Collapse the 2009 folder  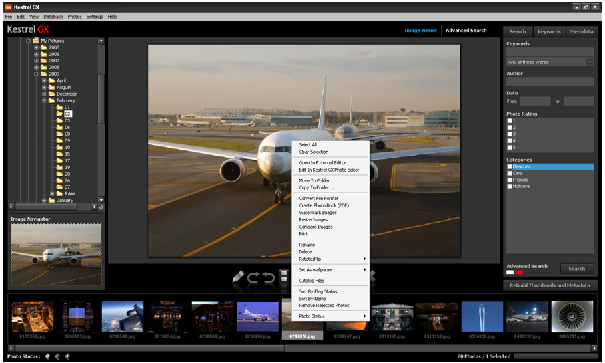tap(36, 74)
